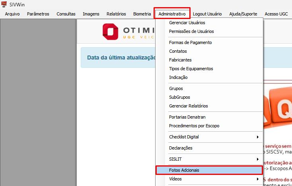Open the Ajuda/Suporte menu
This screenshot has height=186, width=292.
point(243,14)
